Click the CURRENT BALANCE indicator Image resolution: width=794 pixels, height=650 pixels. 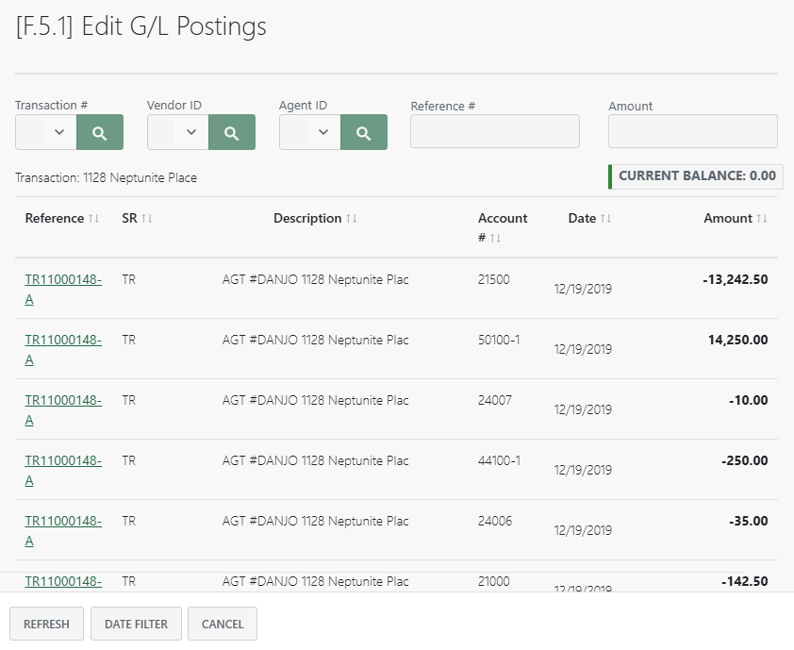pos(695,176)
